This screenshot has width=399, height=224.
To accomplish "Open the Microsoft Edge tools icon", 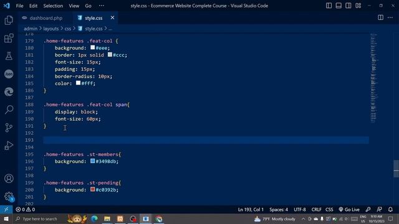I will pyautogui.click(x=9, y=91).
